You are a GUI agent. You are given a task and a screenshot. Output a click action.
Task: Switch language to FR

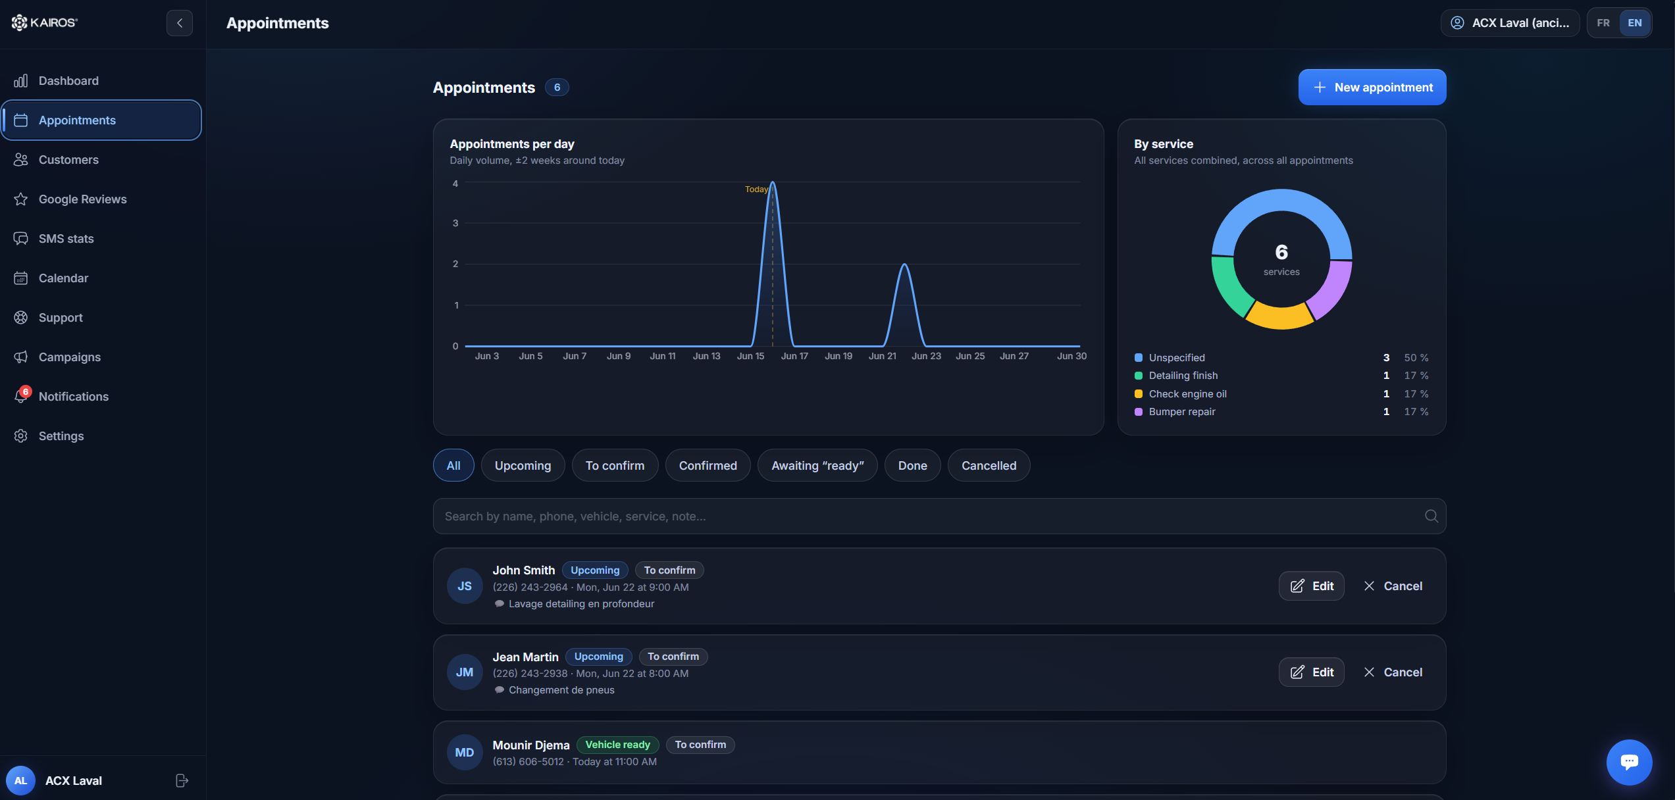1603,23
